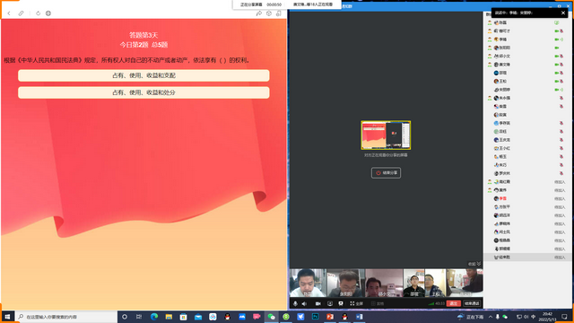Click the share arrow icon above the quiz
Image resolution: width=574 pixels, height=323 pixels.
(x=259, y=13)
